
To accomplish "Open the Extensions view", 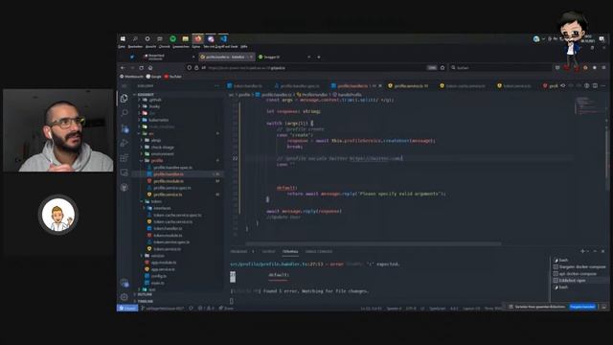I will [x=125, y=158].
